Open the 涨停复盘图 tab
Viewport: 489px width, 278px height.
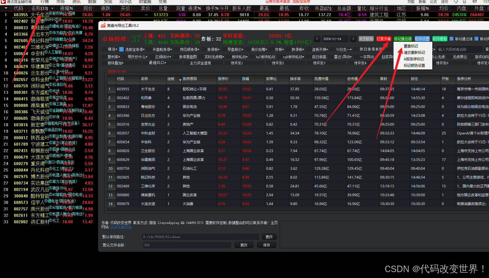pos(188,57)
